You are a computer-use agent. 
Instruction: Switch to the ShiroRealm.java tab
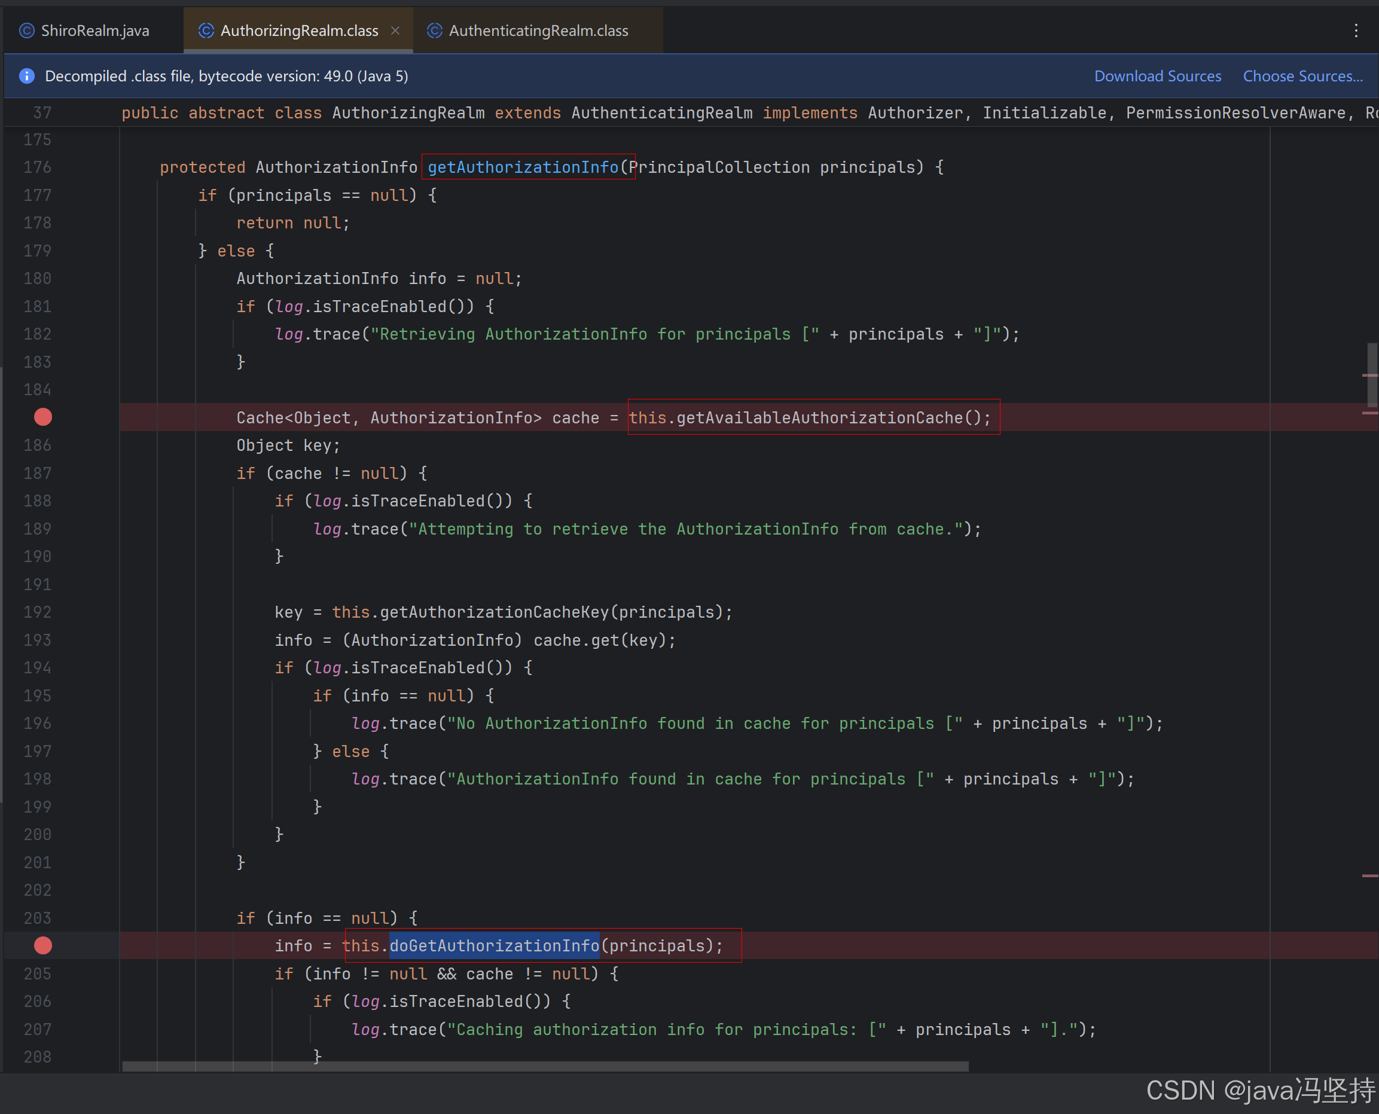pos(94,30)
